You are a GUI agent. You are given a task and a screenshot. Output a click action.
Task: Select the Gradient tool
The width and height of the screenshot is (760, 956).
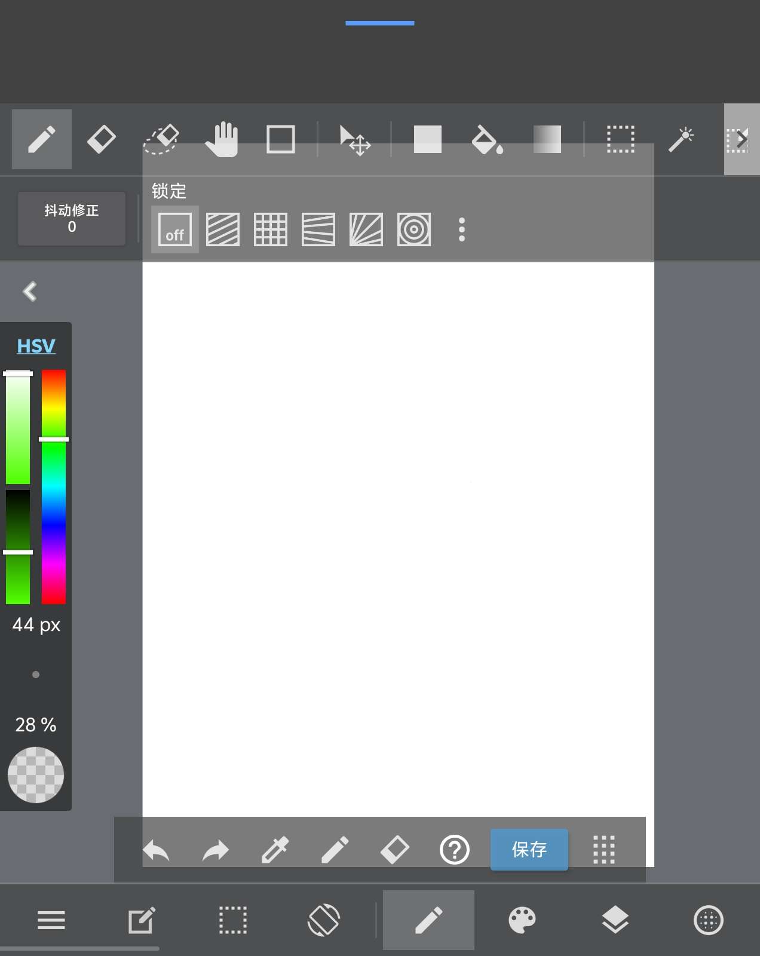(x=547, y=140)
